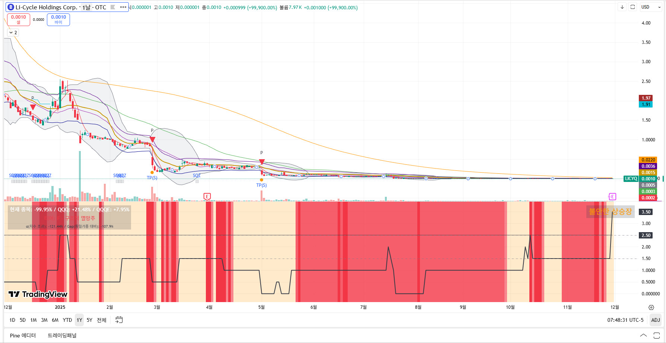Select the YTD time range
The height and width of the screenshot is (343, 666).
[67, 320]
